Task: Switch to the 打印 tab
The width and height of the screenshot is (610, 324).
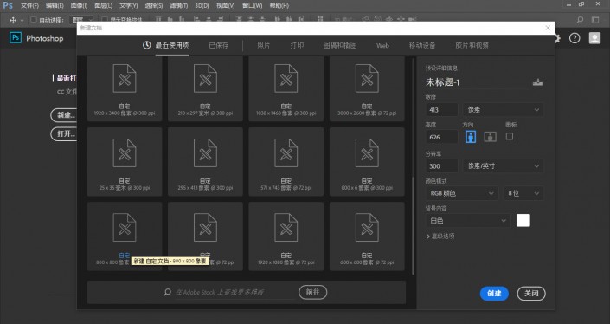Action: (x=297, y=45)
